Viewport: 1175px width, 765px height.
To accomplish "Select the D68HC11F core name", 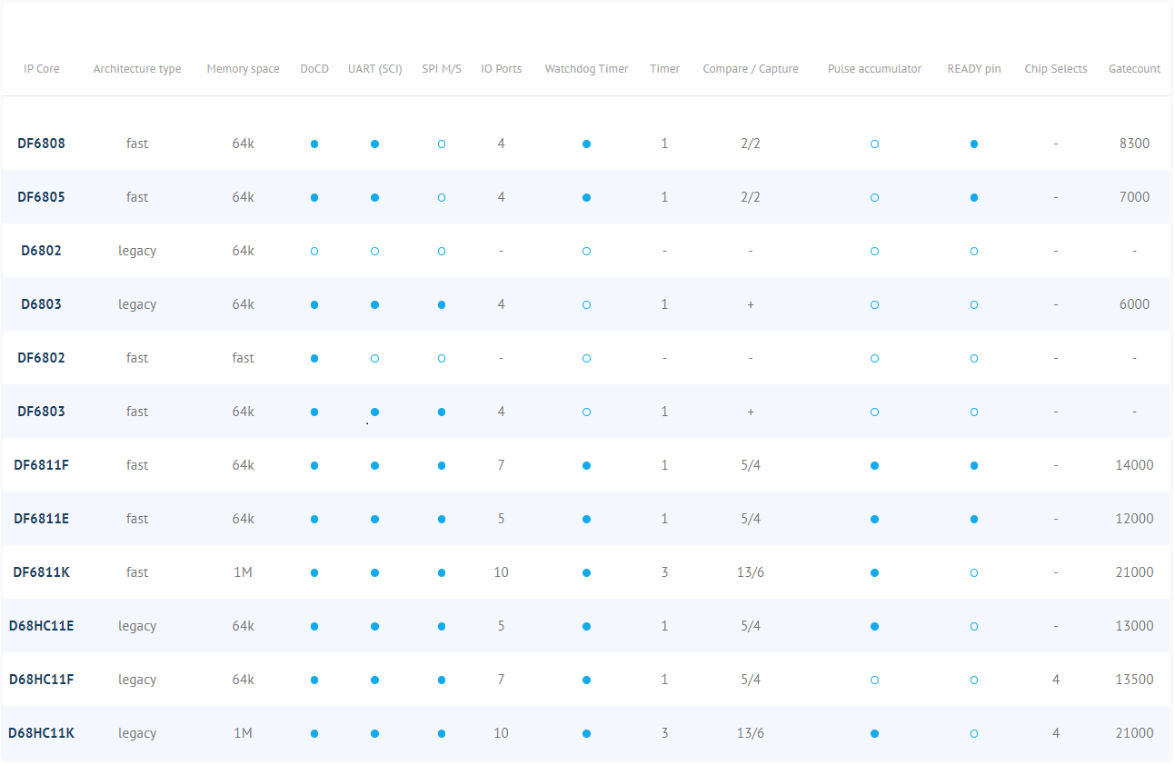I will (x=41, y=680).
